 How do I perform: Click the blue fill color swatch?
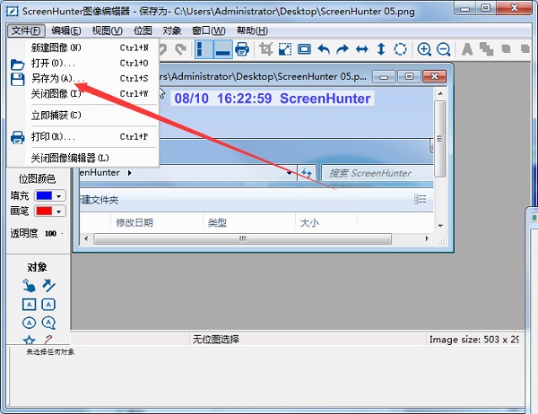44,196
